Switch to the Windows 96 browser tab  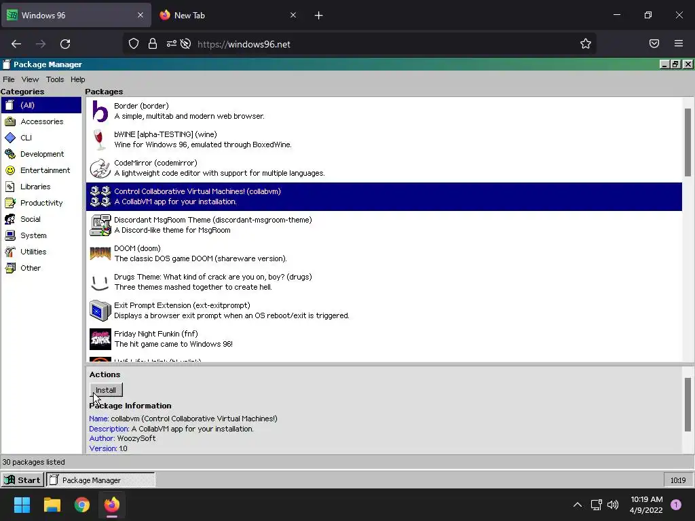[76, 15]
